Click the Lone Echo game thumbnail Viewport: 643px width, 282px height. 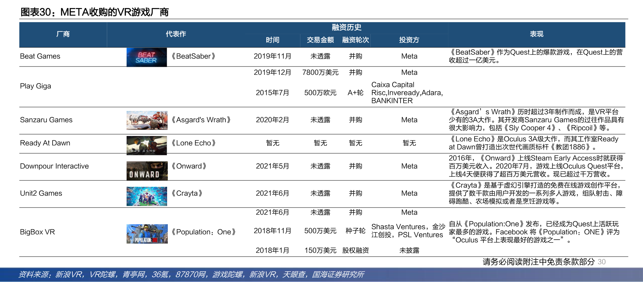tap(147, 145)
